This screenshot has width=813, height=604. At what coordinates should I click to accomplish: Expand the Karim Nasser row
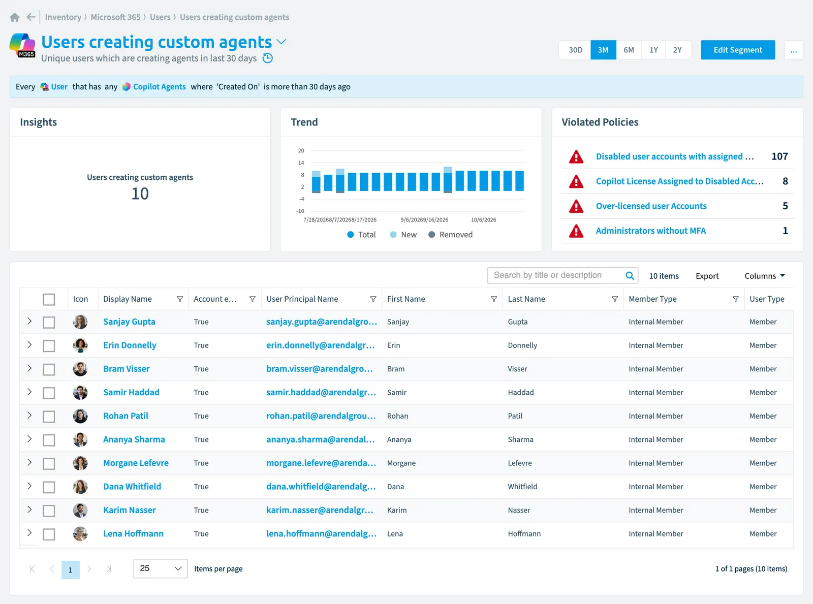click(x=29, y=510)
